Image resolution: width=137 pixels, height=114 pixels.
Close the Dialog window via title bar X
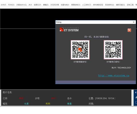coord(134,22)
